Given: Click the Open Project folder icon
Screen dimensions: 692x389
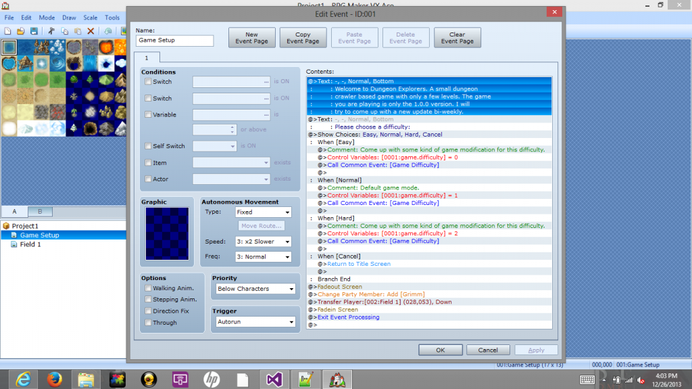Looking at the screenshot, I should tap(20, 31).
